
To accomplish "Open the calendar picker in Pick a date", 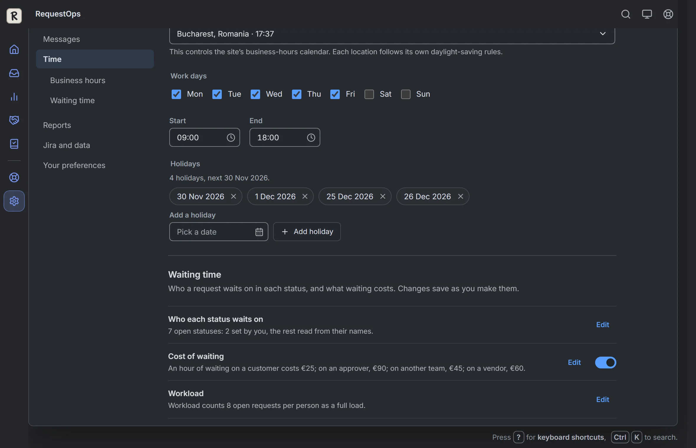I will click(259, 232).
